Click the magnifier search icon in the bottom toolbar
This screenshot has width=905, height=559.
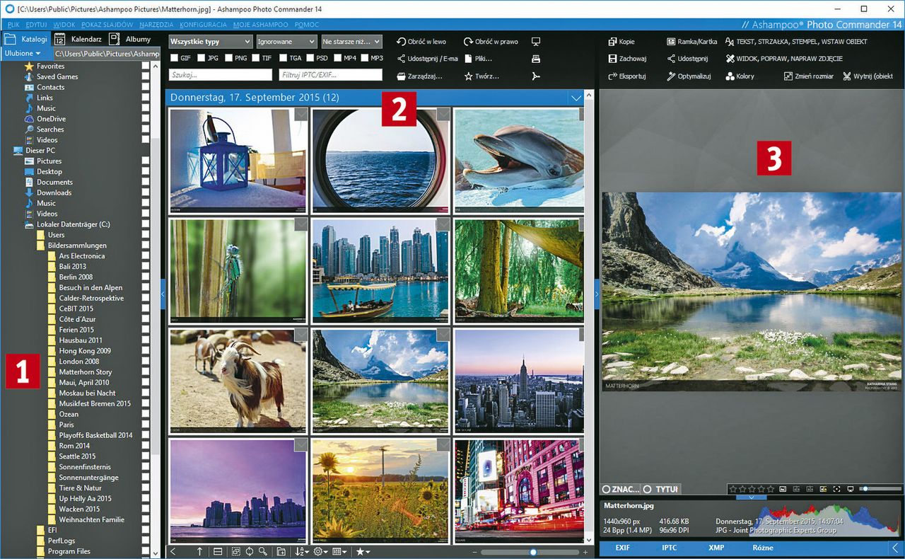(263, 551)
